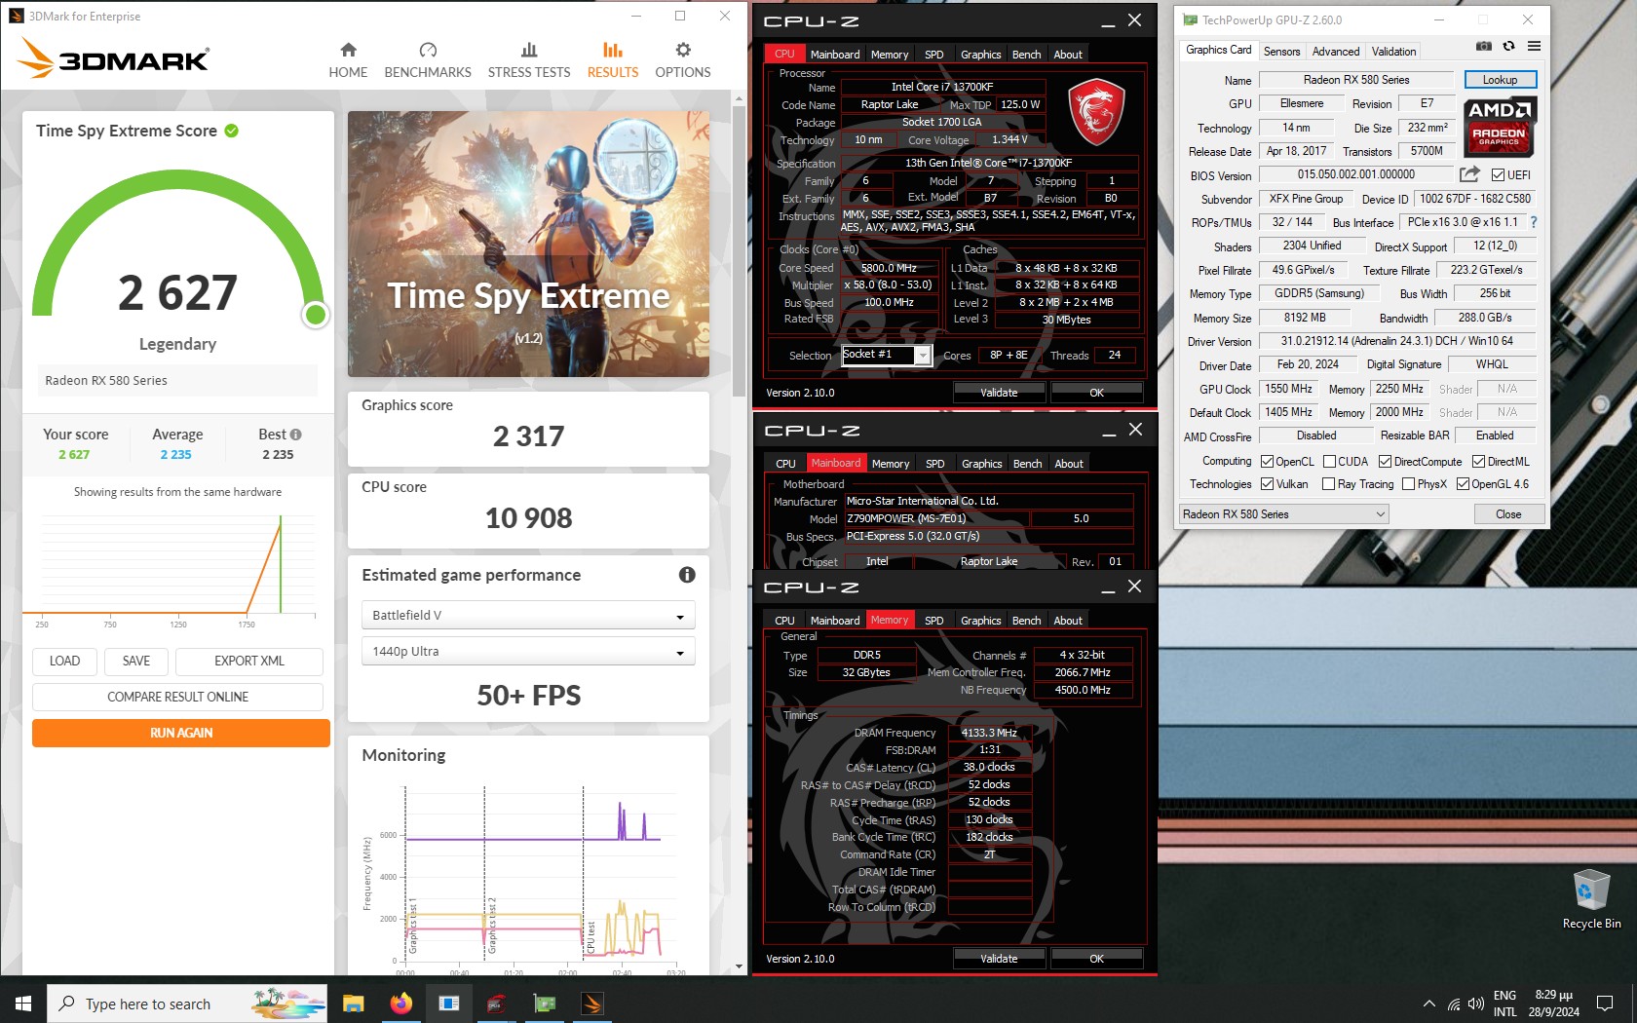Click the Close button in GPU-Z

point(1507,513)
